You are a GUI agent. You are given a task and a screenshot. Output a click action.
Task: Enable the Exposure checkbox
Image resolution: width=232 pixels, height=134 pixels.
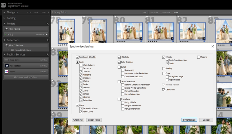[81, 69]
